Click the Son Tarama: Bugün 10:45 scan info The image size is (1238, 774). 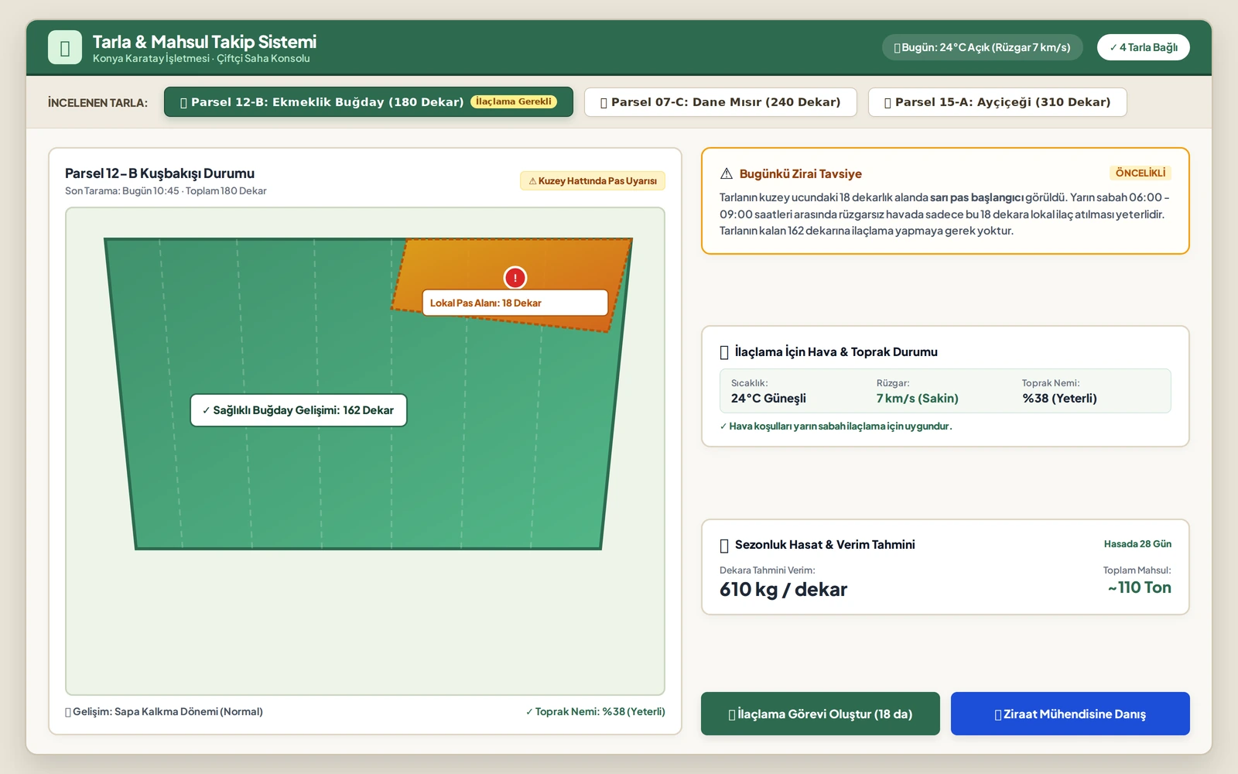click(x=166, y=190)
